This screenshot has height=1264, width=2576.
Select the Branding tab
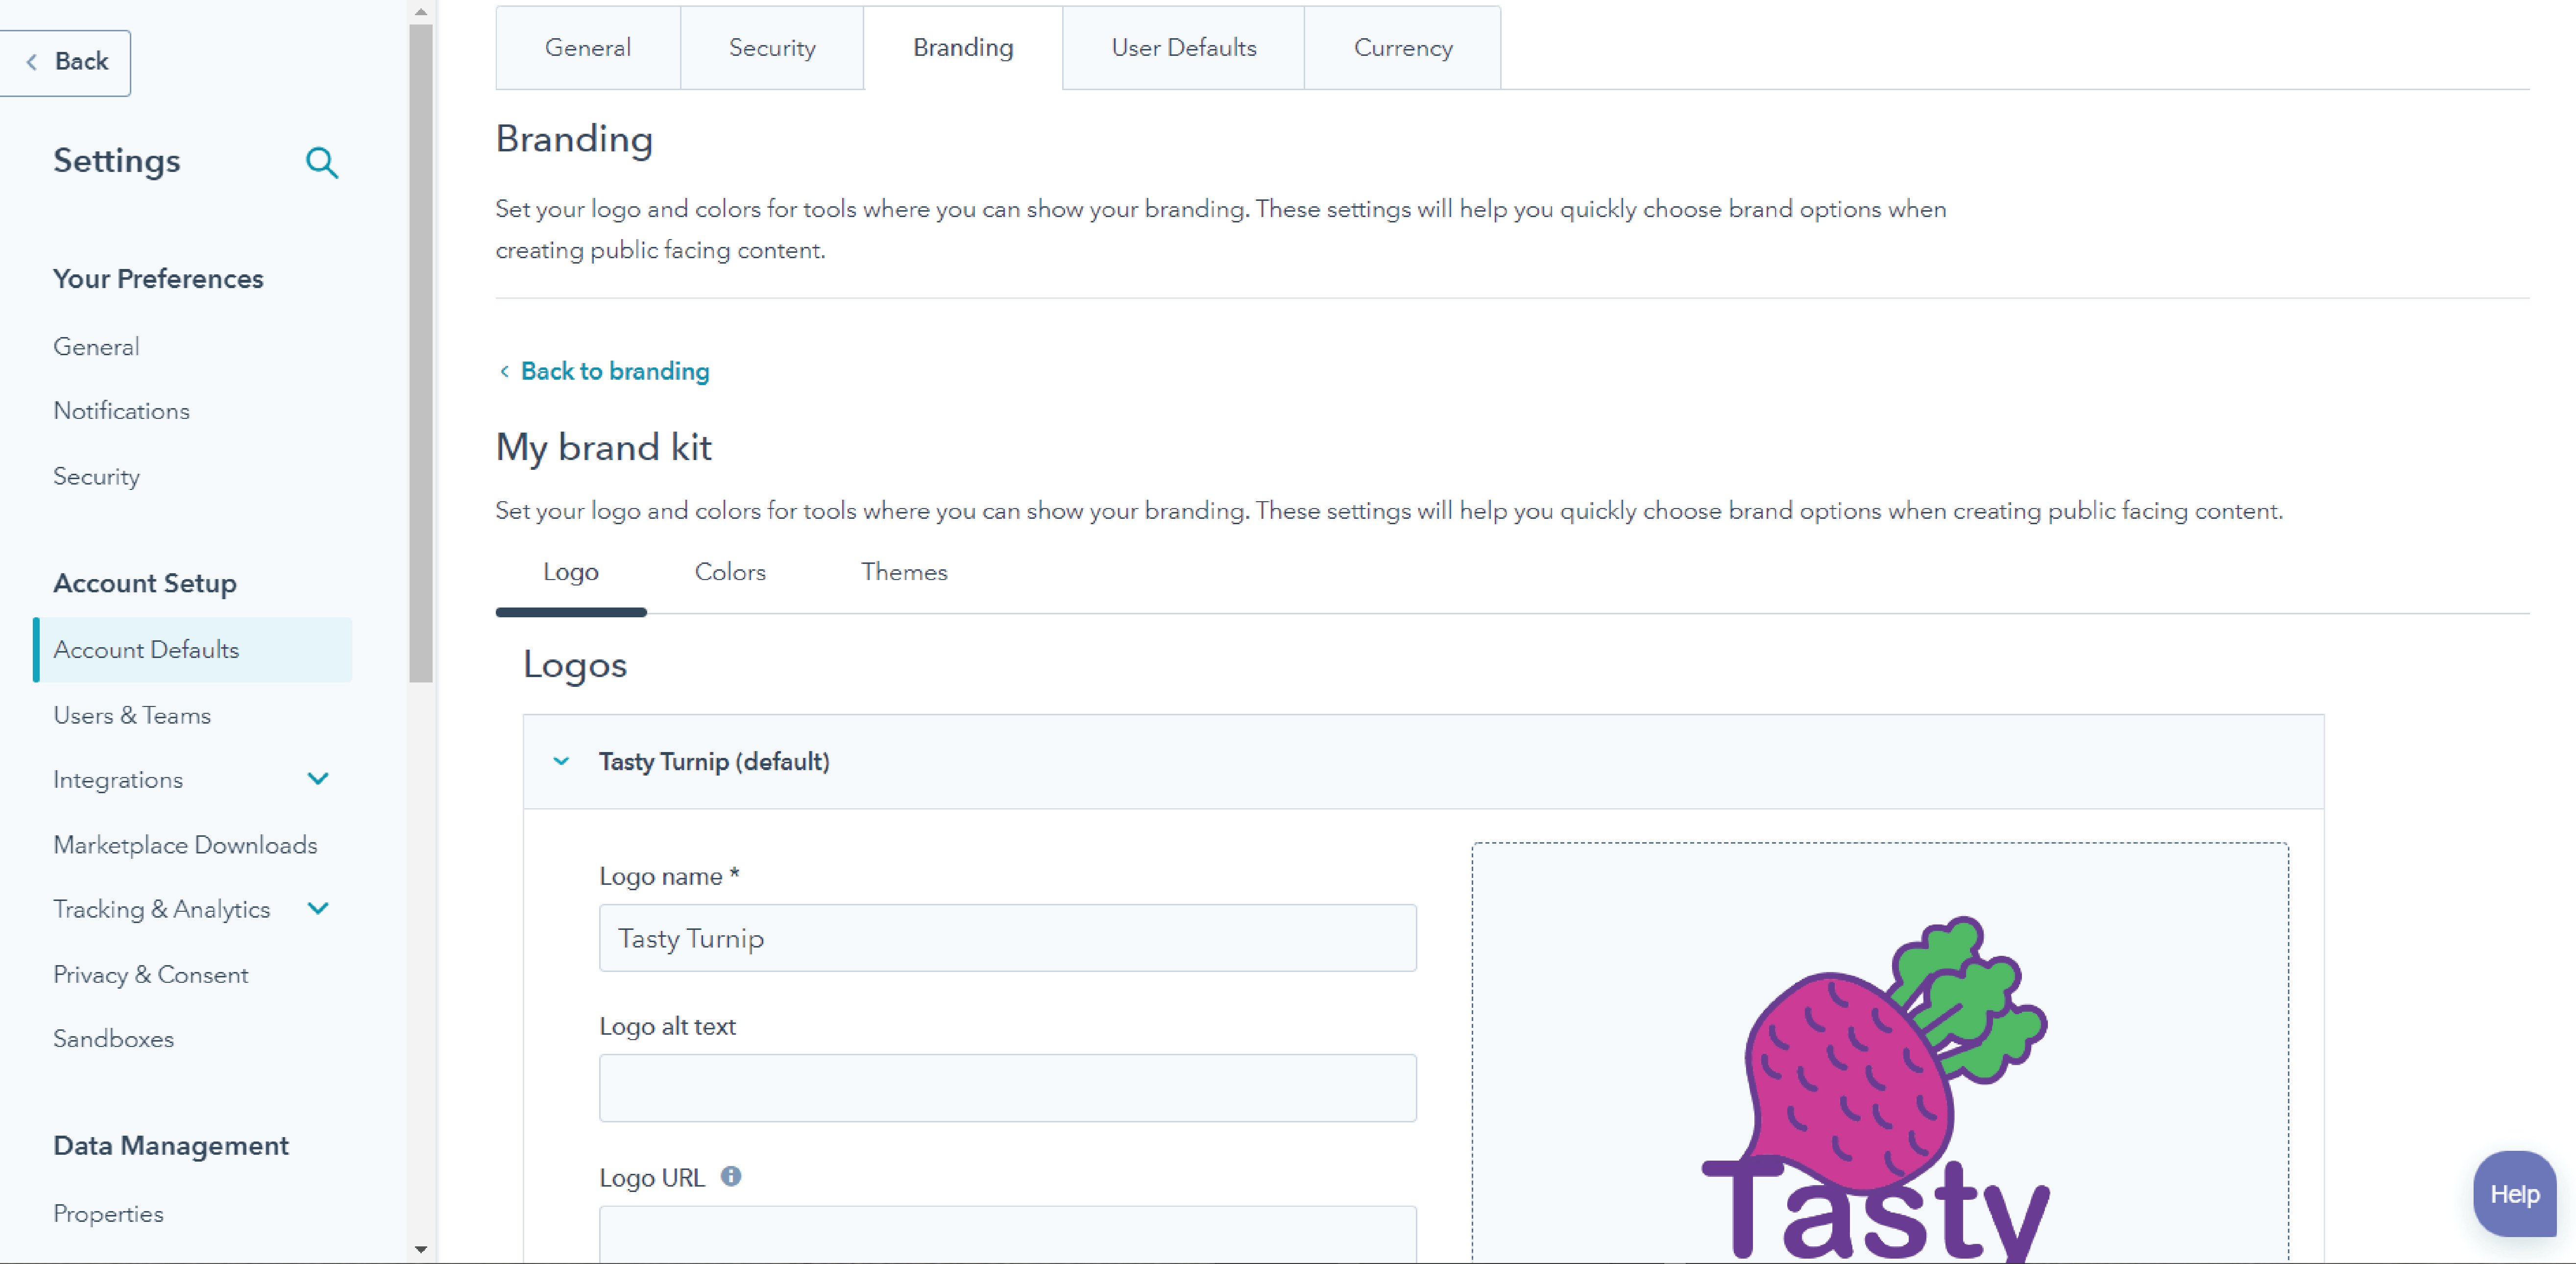[963, 48]
